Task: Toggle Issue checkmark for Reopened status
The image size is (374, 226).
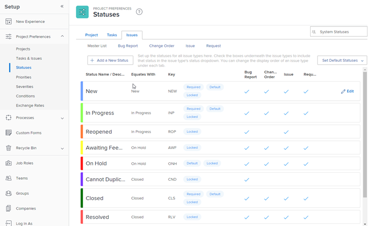Action: [x=286, y=132]
